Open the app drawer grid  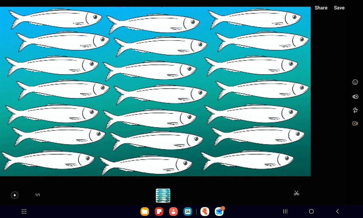click(24, 212)
